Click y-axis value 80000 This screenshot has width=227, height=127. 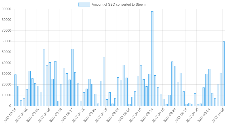click(x=6, y=20)
